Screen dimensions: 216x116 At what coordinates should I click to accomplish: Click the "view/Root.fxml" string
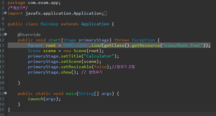click(x=183, y=45)
